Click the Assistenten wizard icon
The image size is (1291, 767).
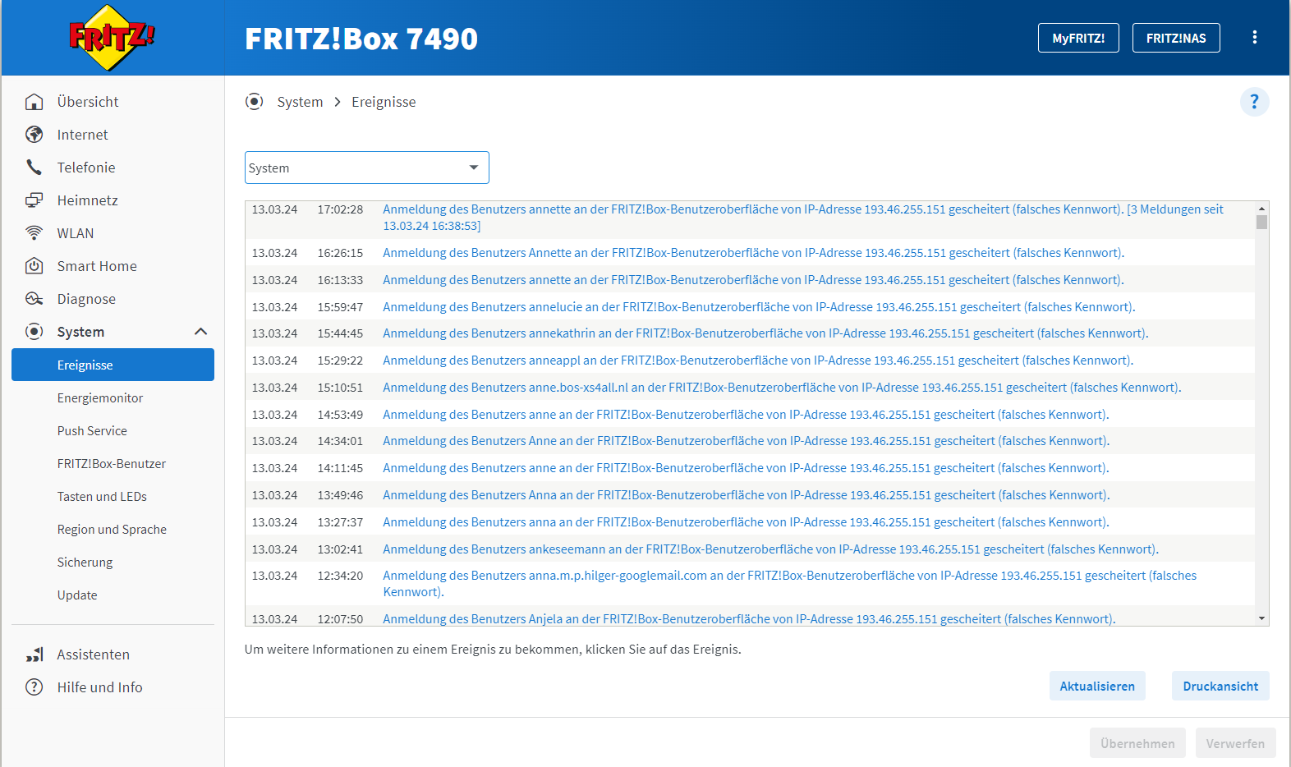[34, 654]
